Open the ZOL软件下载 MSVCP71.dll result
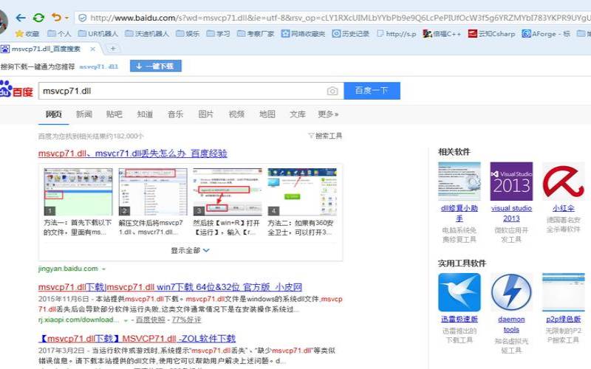591x369 pixels. click(x=137, y=339)
